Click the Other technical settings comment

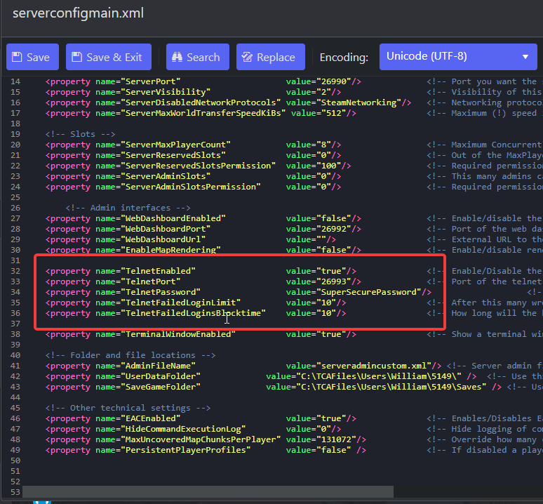tap(128, 408)
